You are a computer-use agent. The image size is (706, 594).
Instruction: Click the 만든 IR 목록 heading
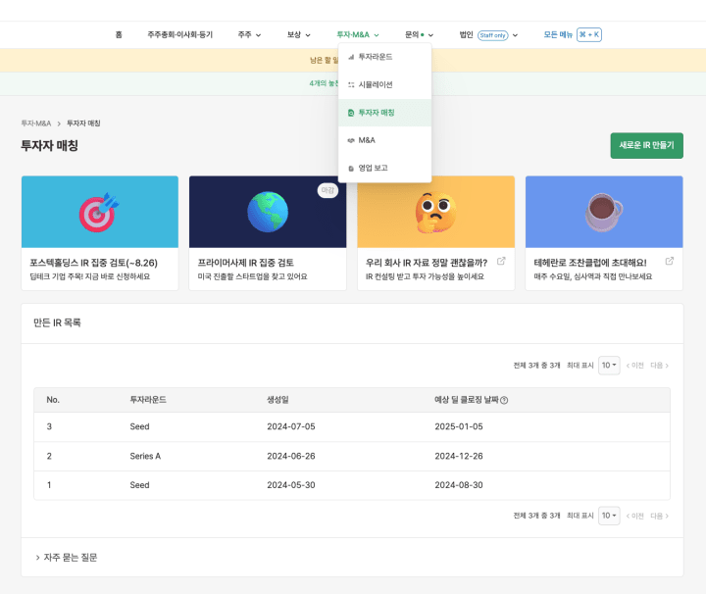tap(57, 322)
